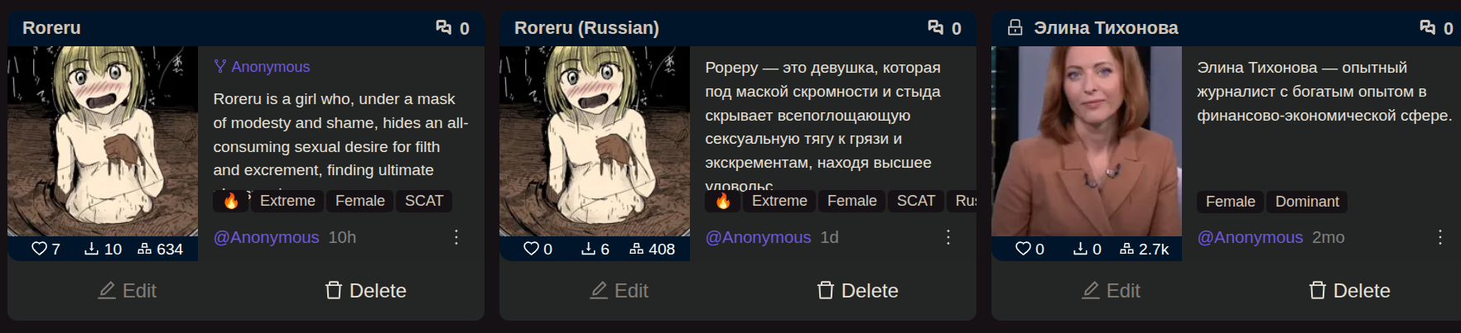Click the heart icon on Элина Тихонова card
The width and height of the screenshot is (1461, 333).
click(x=1023, y=249)
